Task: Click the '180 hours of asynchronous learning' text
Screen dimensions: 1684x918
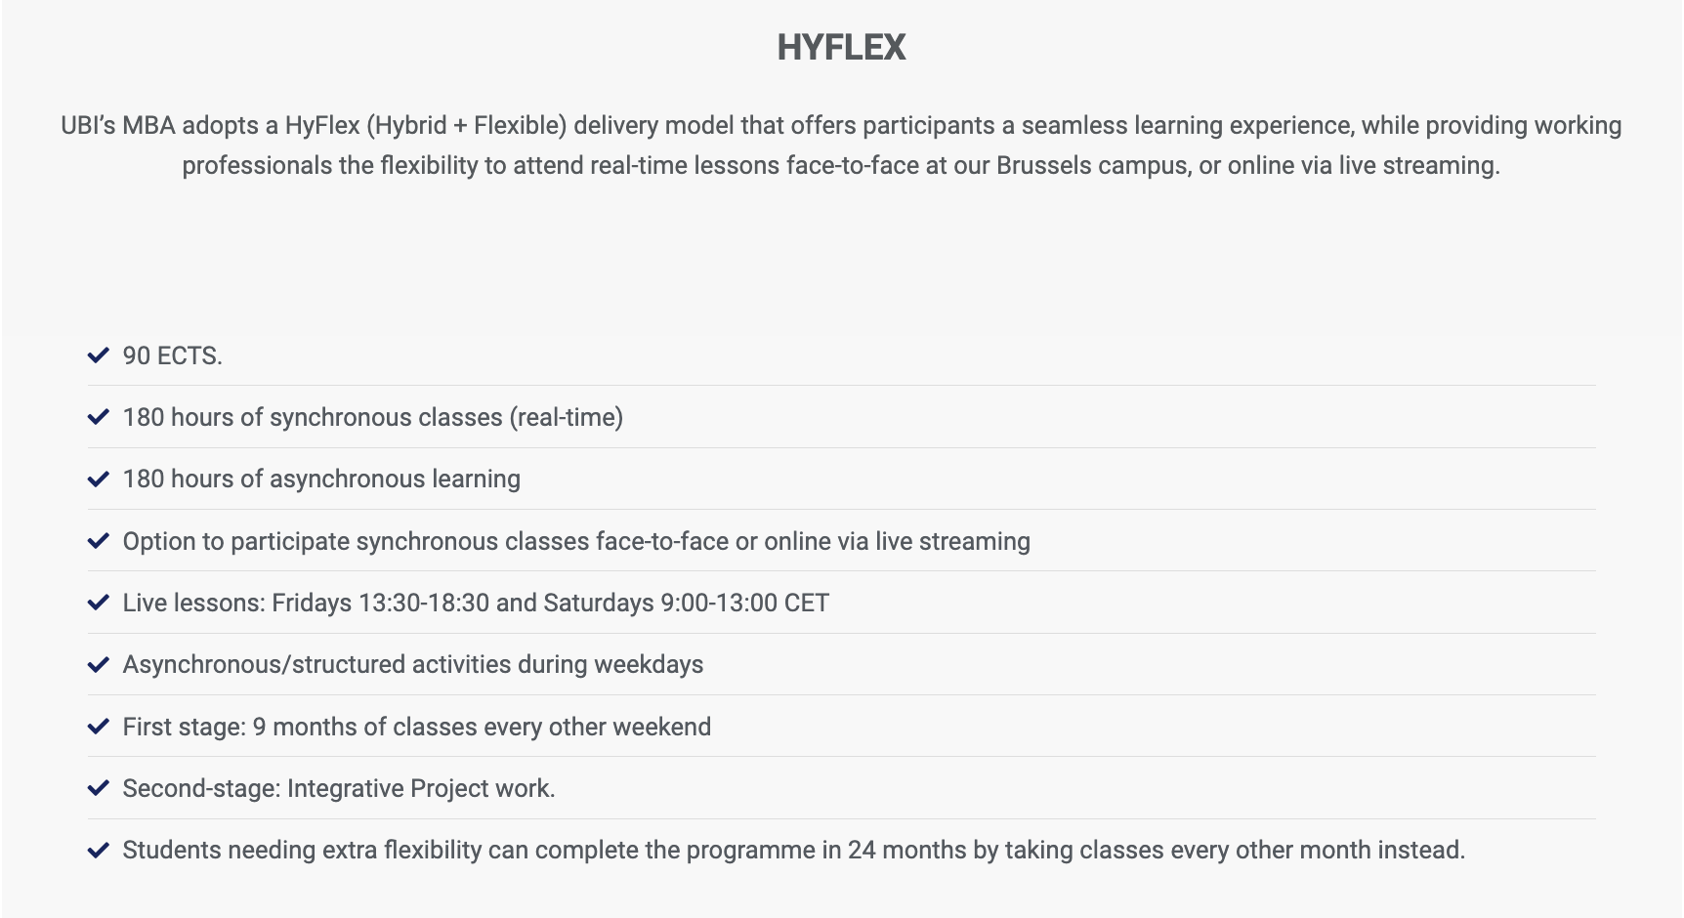Action: click(x=321, y=479)
